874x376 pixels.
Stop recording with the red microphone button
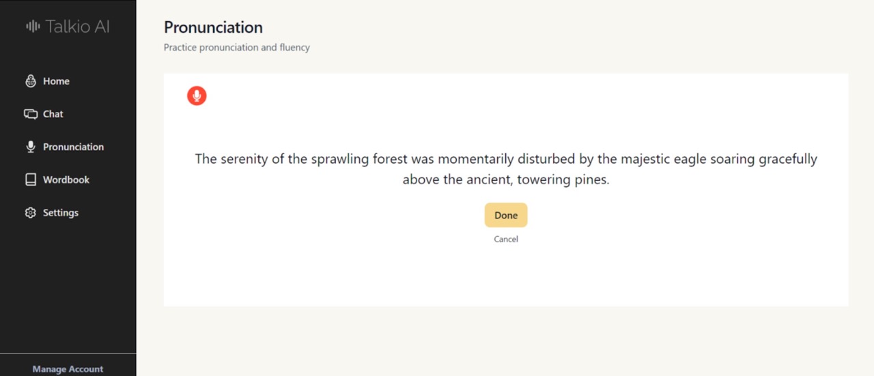[x=197, y=96]
